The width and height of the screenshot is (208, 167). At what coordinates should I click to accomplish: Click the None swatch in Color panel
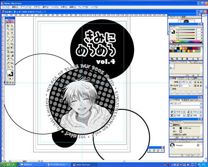[171, 41]
